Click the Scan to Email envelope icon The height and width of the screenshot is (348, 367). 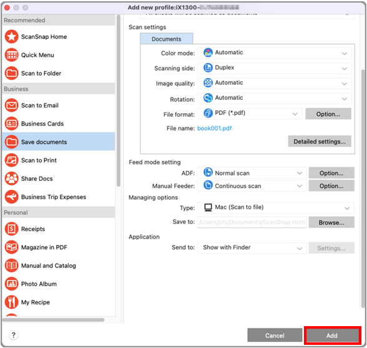(11, 105)
